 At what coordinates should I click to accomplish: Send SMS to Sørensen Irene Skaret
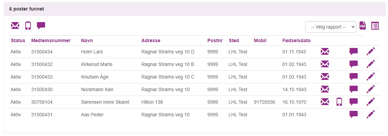click(339, 102)
